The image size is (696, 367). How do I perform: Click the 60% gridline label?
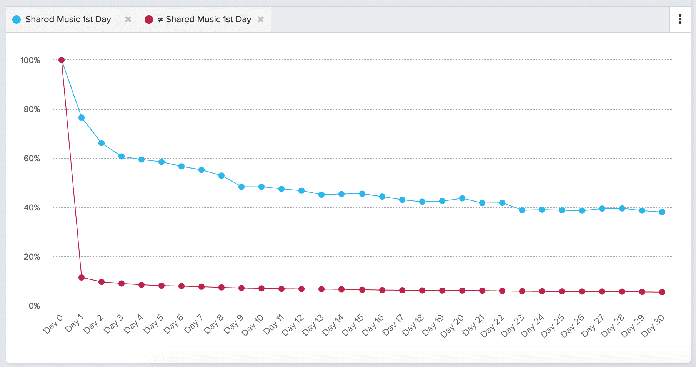(x=33, y=158)
